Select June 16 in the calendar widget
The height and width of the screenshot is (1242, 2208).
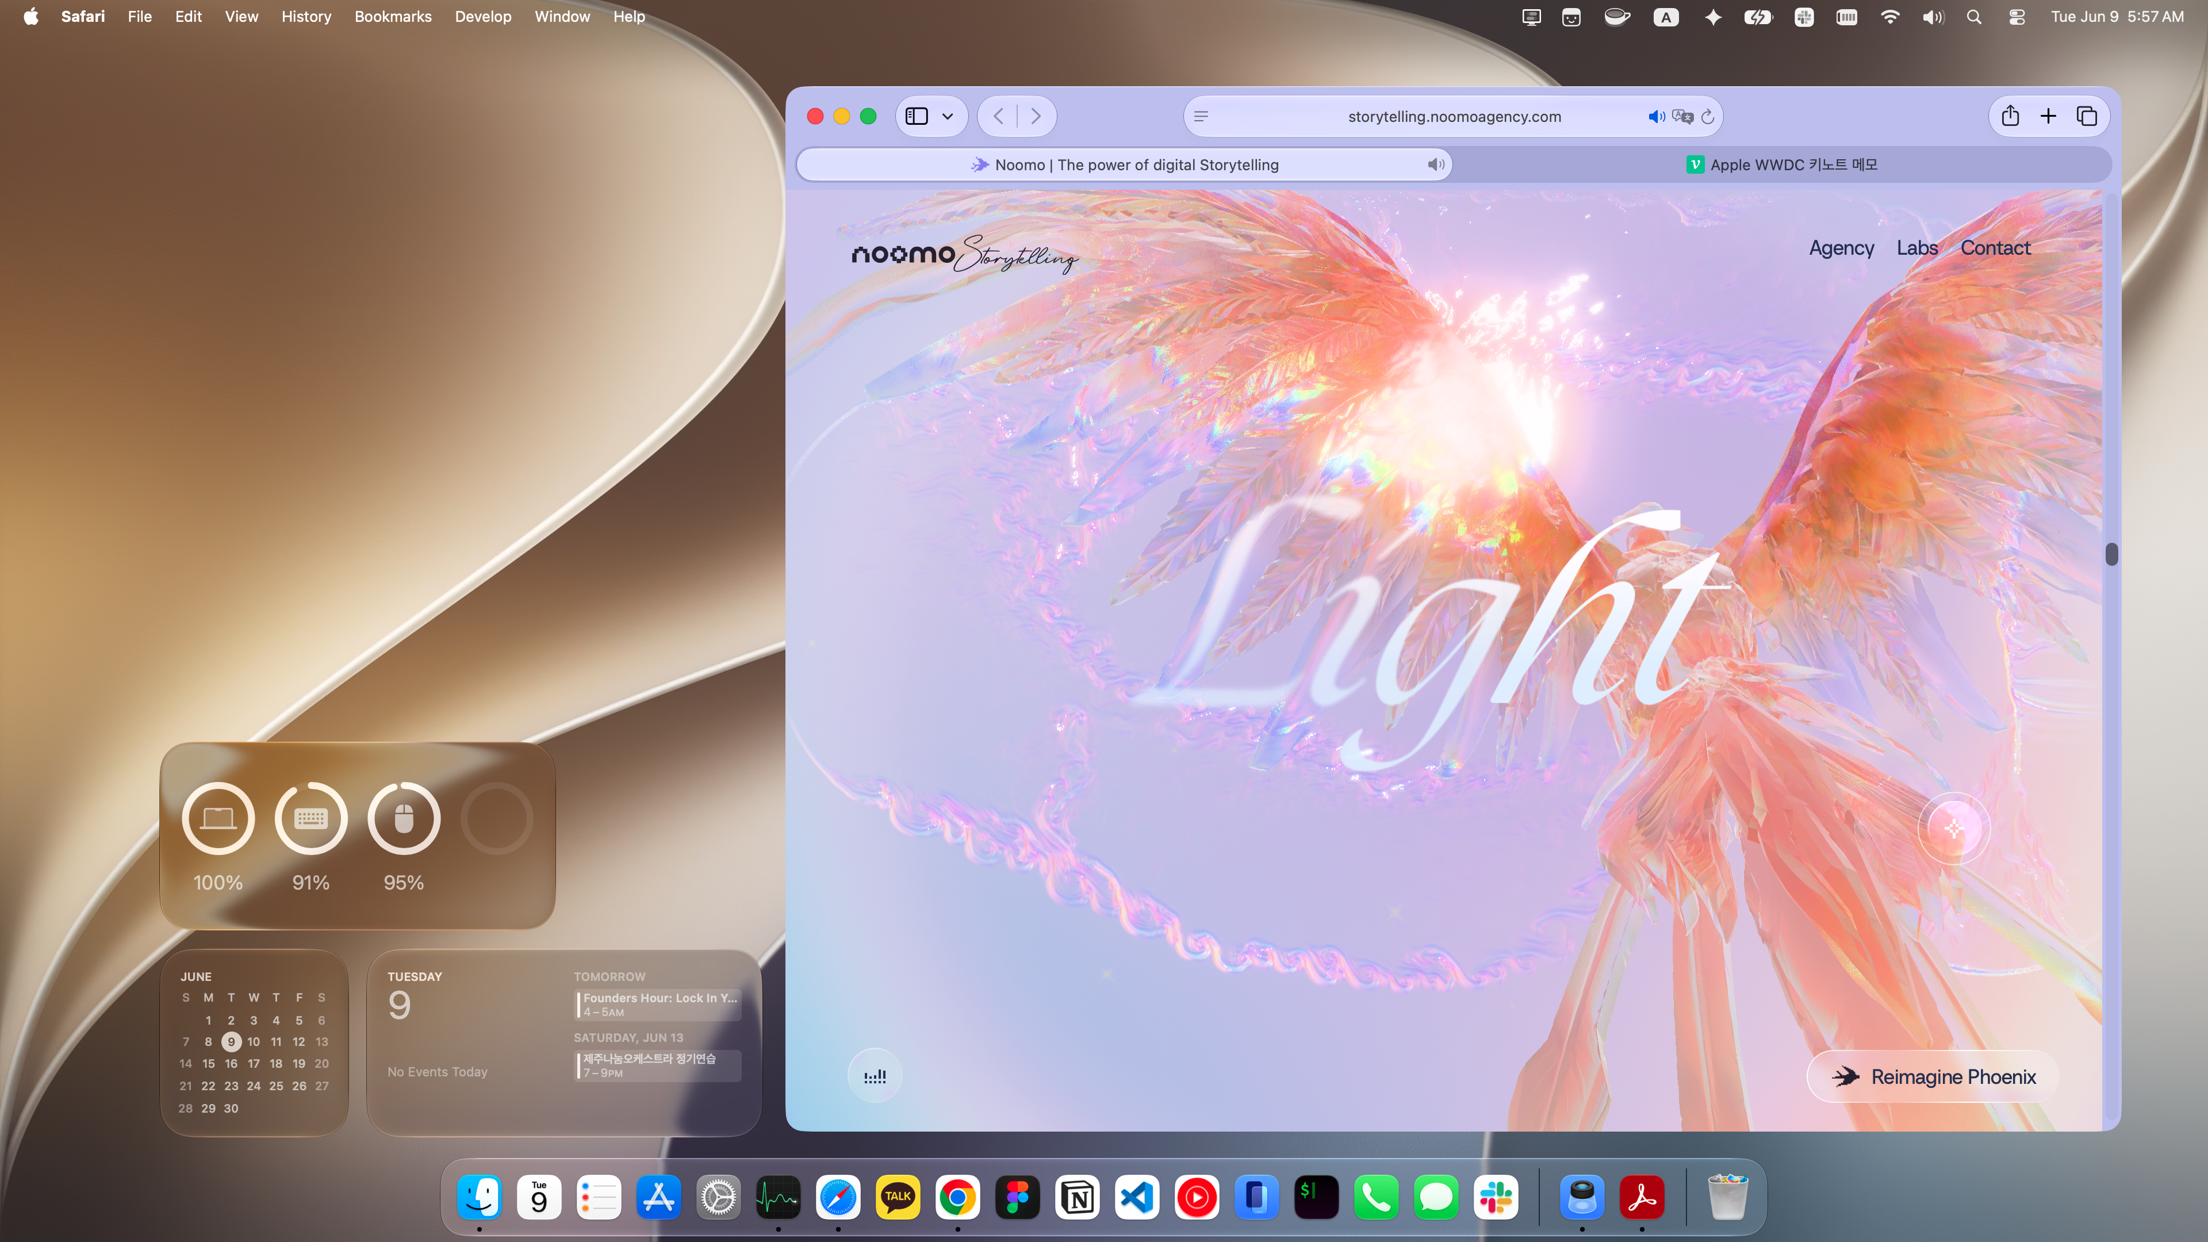(x=231, y=1064)
